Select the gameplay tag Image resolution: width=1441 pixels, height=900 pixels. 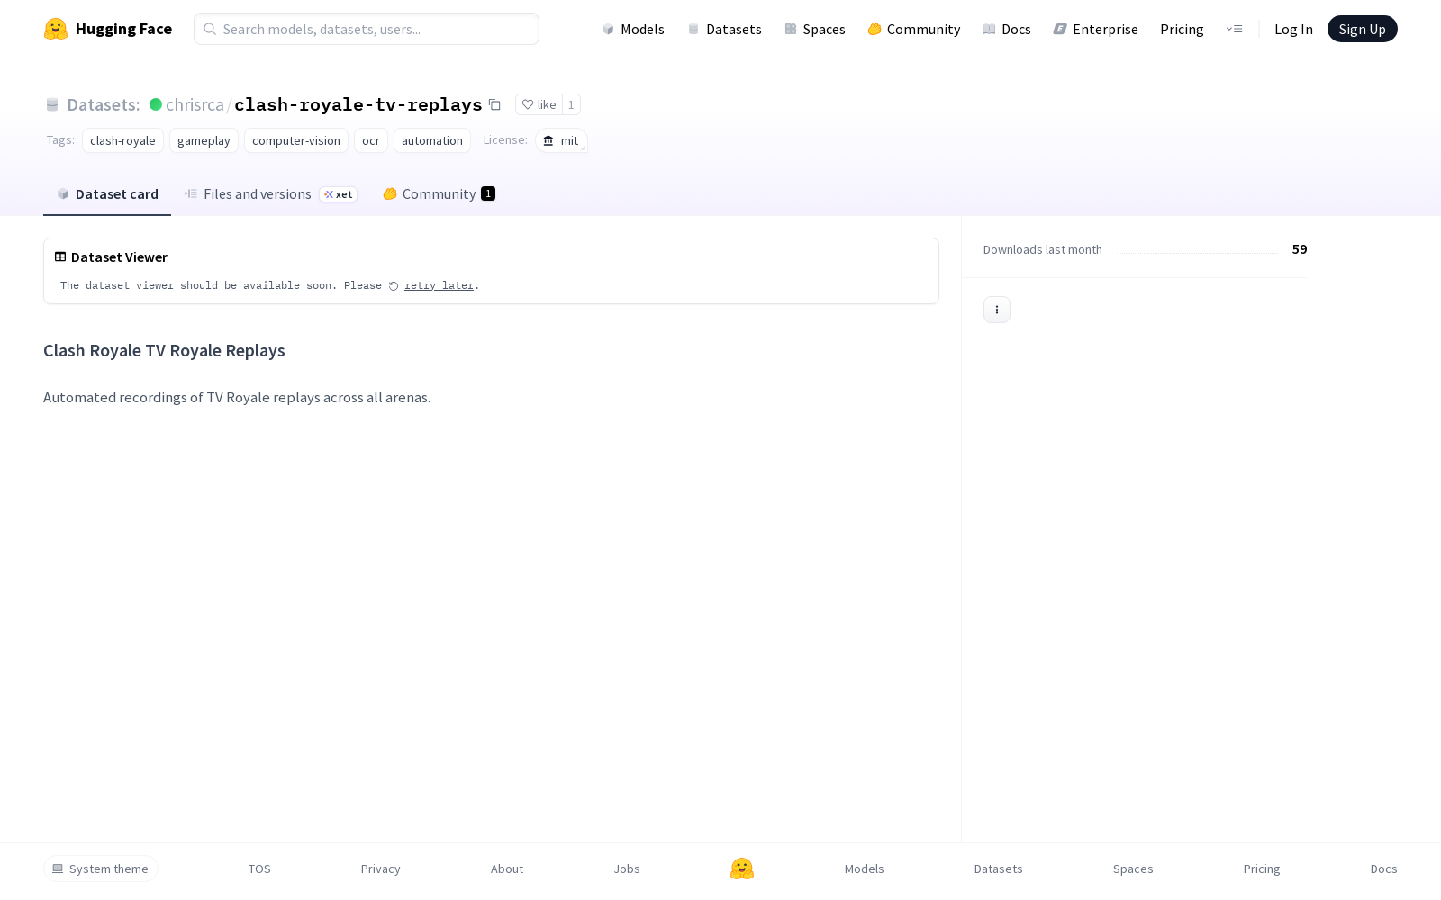204,140
